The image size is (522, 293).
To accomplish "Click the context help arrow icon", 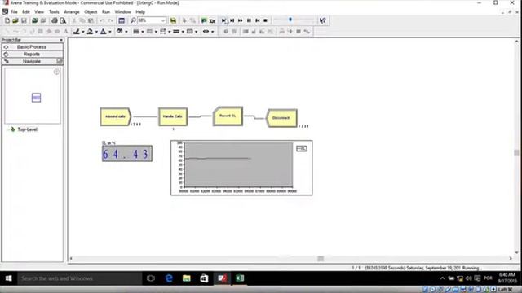I will click(322, 20).
